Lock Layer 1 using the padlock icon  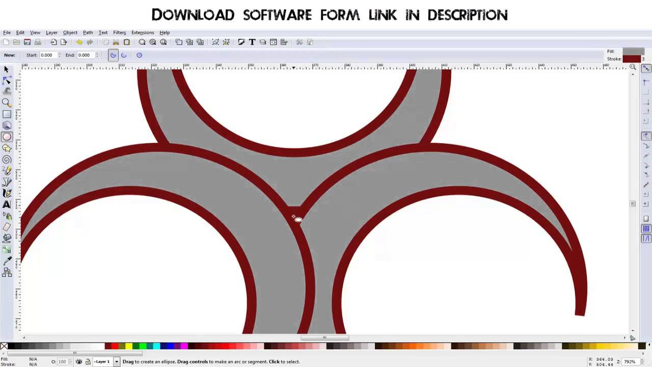(x=88, y=361)
